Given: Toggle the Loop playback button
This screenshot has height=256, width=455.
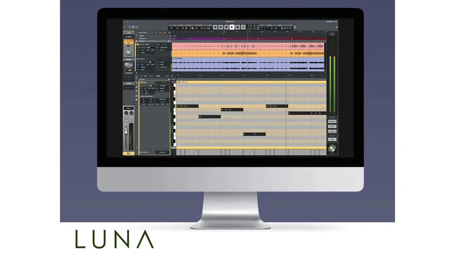Looking at the screenshot, I should (x=243, y=27).
